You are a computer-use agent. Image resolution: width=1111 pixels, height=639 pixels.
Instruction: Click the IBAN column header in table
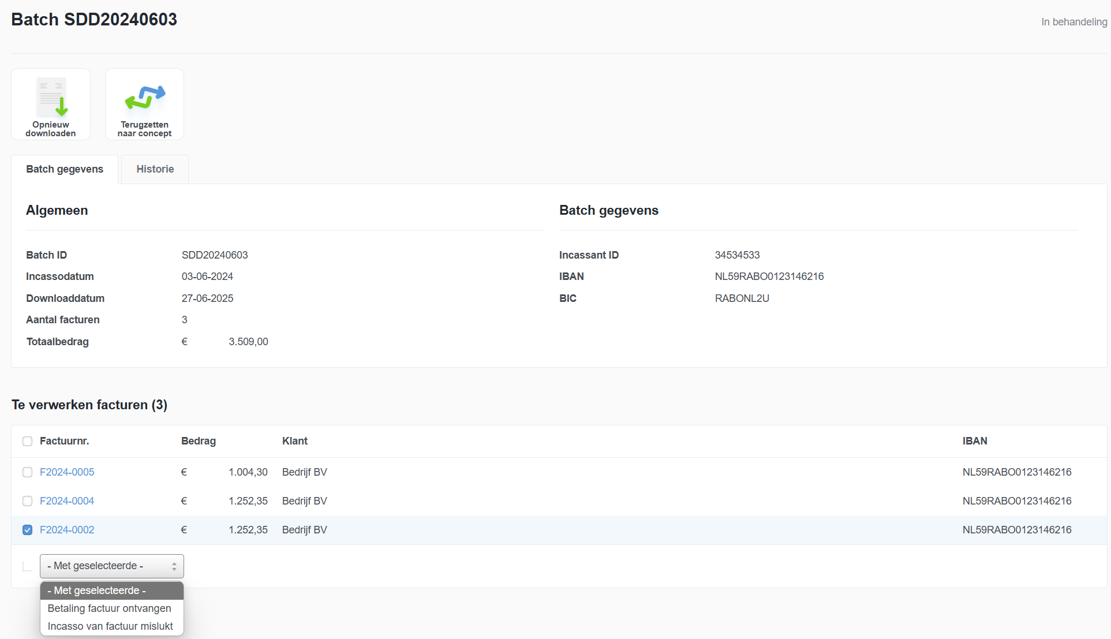975,441
